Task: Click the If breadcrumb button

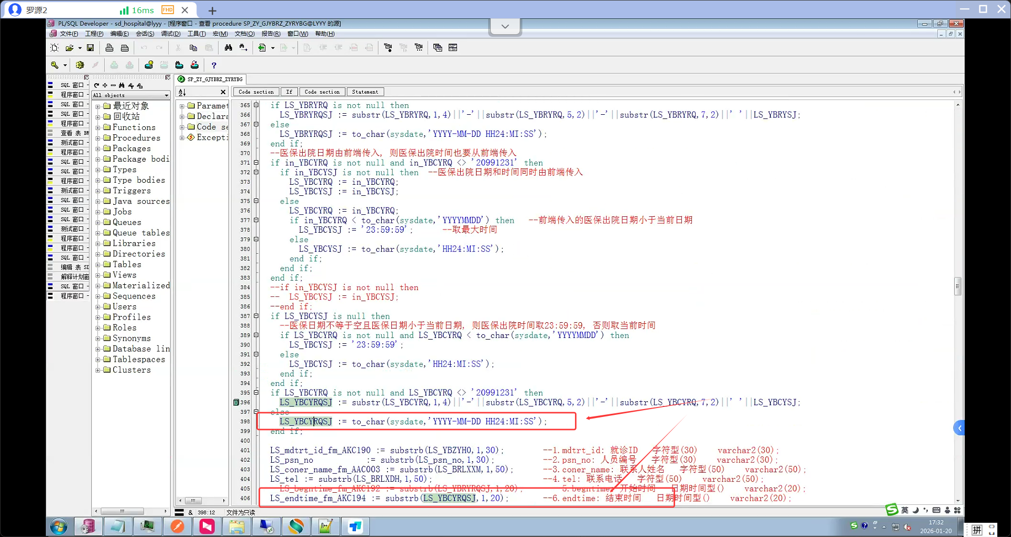Action: click(289, 92)
